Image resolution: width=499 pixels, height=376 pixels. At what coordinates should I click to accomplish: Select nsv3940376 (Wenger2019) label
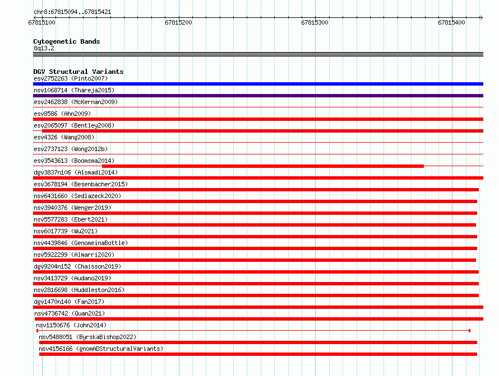72,208
